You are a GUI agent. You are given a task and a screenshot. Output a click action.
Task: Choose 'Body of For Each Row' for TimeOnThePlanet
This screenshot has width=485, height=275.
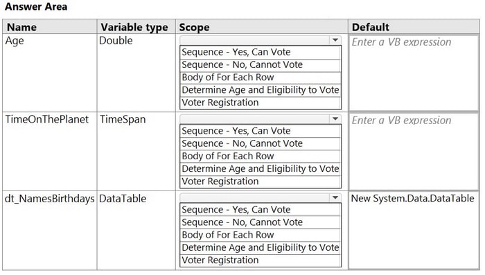click(261, 157)
